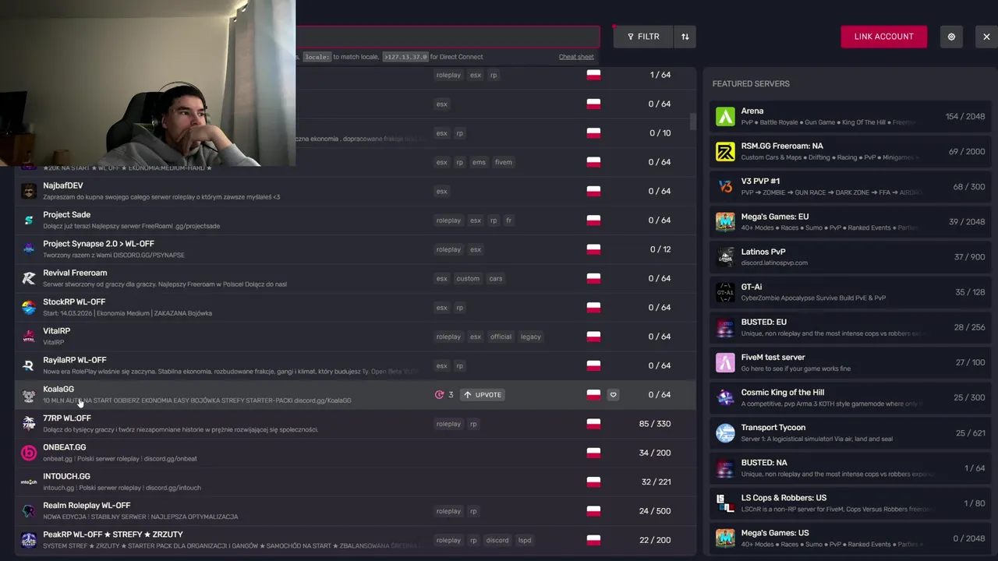Open the Cheat sheet link
This screenshot has width=998, height=561.
tap(576, 57)
